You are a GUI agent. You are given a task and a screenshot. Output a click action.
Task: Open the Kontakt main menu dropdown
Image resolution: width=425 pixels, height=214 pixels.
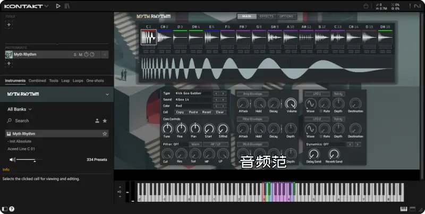[x=46, y=6]
